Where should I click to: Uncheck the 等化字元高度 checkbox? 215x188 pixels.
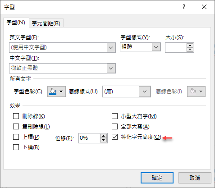[x=114, y=137]
